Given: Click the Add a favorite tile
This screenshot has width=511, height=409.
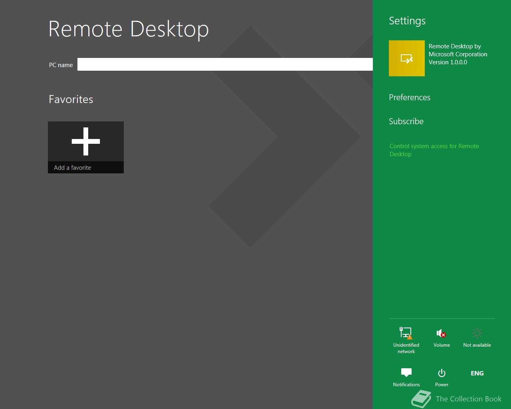Looking at the screenshot, I should coord(86,147).
